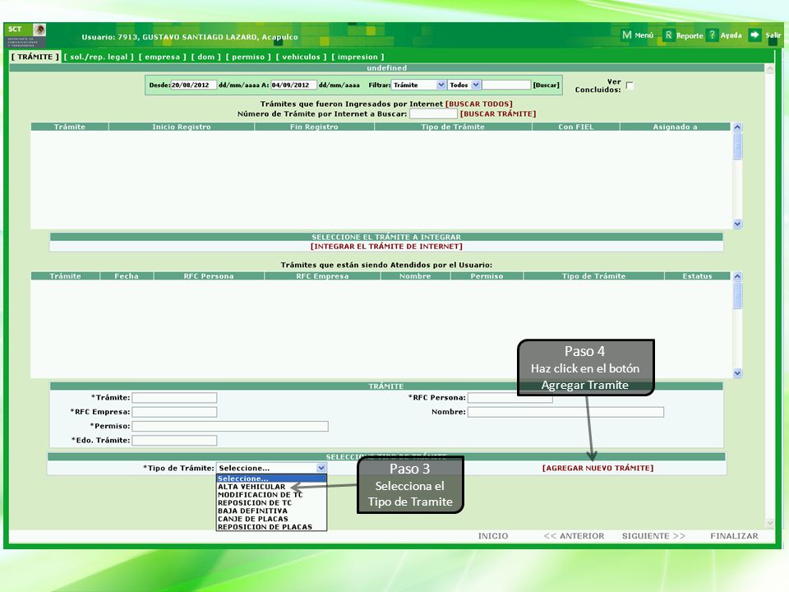Toggle the Ver Concluidos checkbox
The image size is (789, 592).
pyautogui.click(x=630, y=86)
